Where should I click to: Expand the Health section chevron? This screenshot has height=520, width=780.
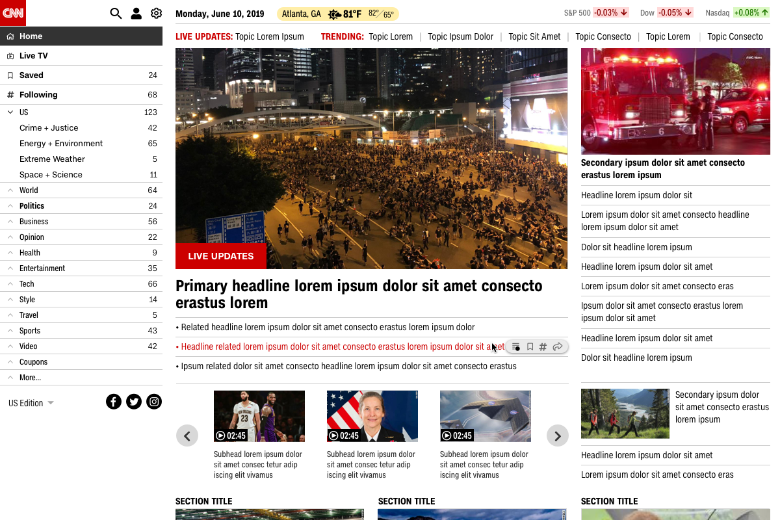10,253
